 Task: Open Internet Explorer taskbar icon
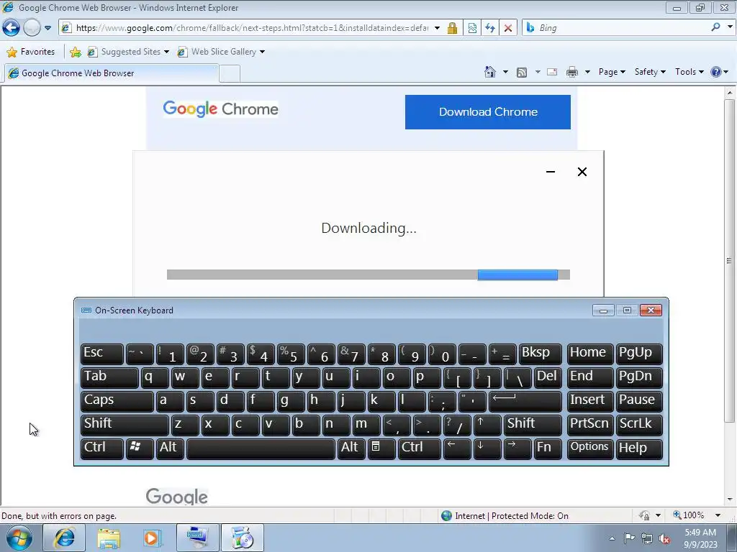[x=64, y=538]
